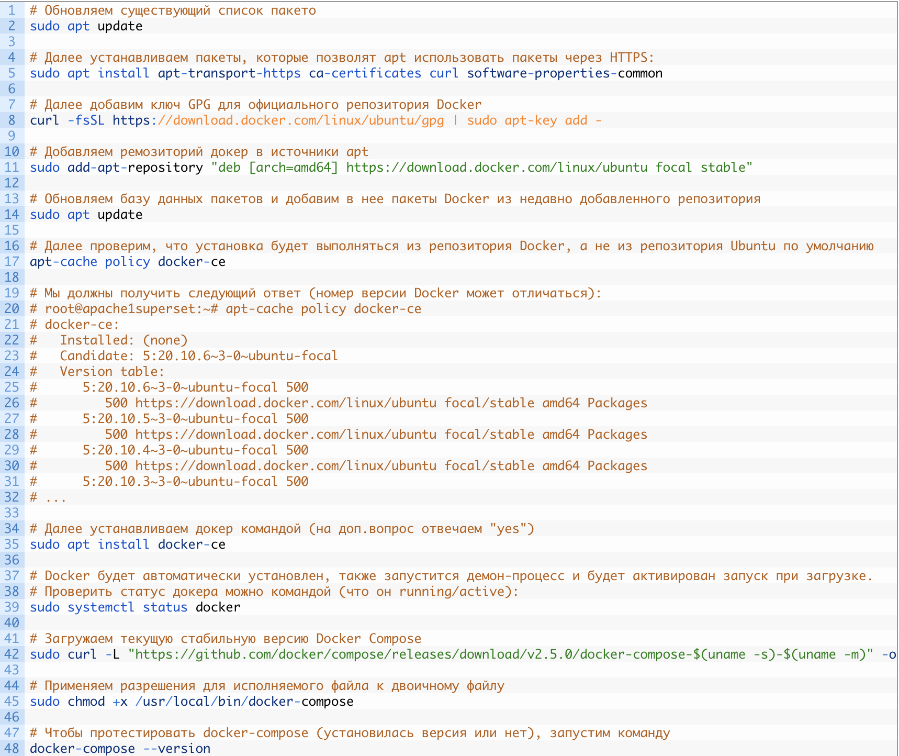Click the commented "# docker-ce:" line
The image size is (899, 756).
pos(74,325)
